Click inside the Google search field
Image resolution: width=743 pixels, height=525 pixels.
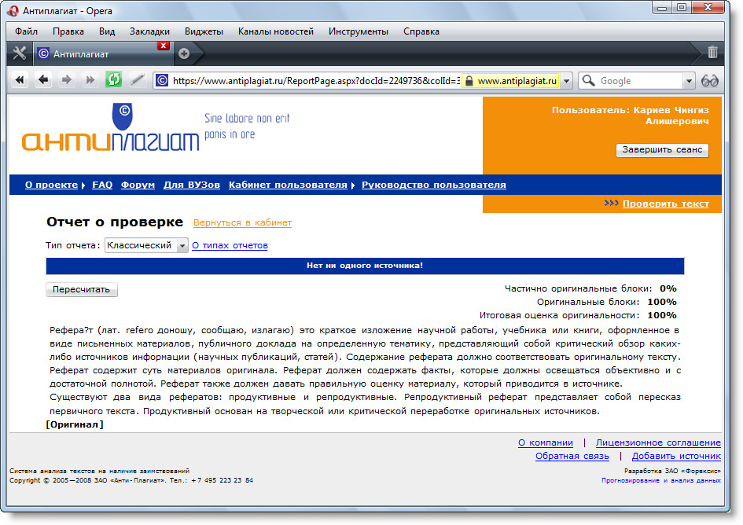click(x=638, y=81)
